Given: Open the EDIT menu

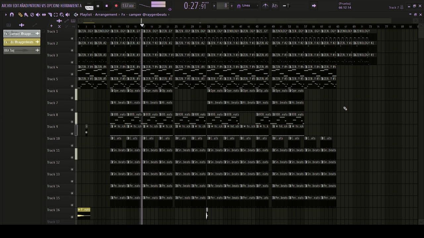Looking at the screenshot, I should pyautogui.click(x=16, y=6).
